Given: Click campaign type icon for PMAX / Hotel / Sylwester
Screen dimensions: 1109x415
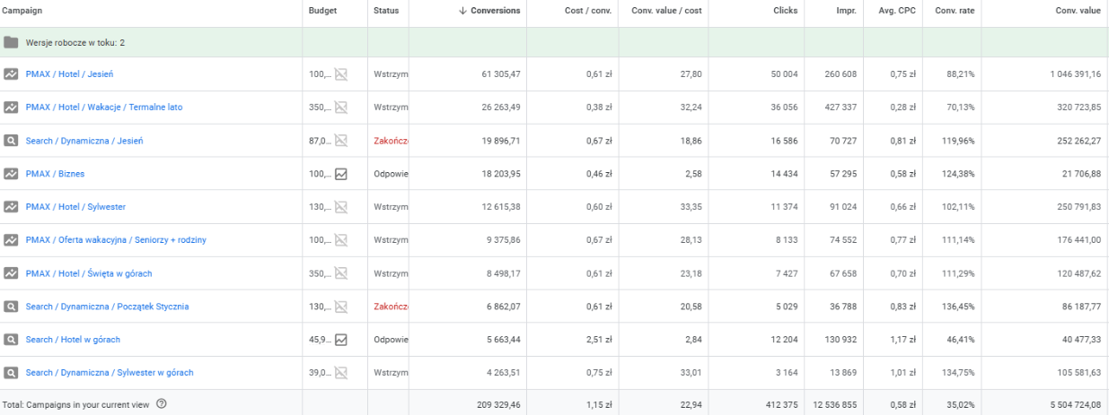Looking at the screenshot, I should [11, 207].
